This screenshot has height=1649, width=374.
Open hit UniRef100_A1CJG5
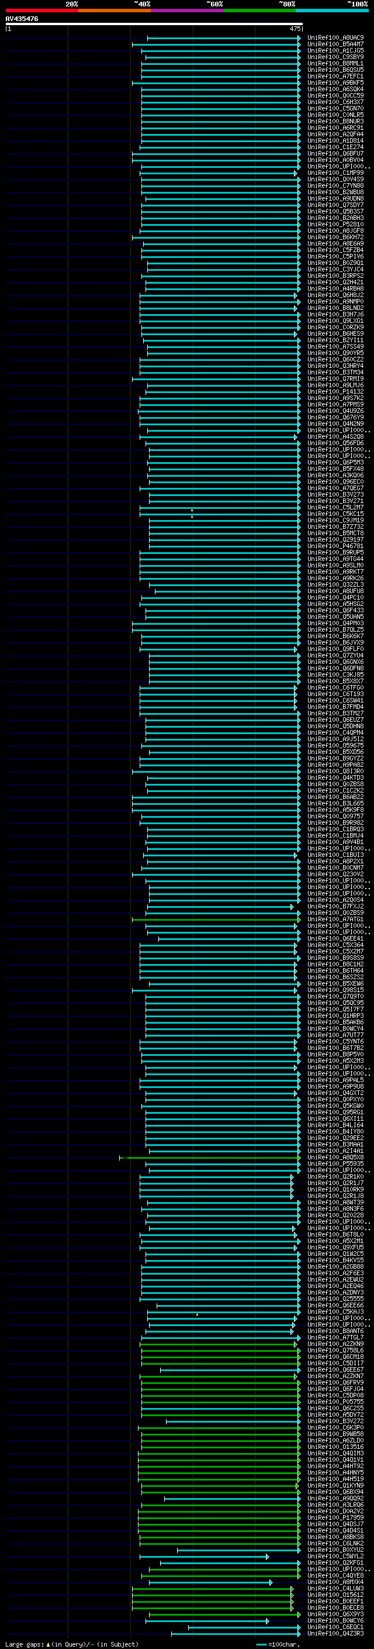(x=335, y=50)
